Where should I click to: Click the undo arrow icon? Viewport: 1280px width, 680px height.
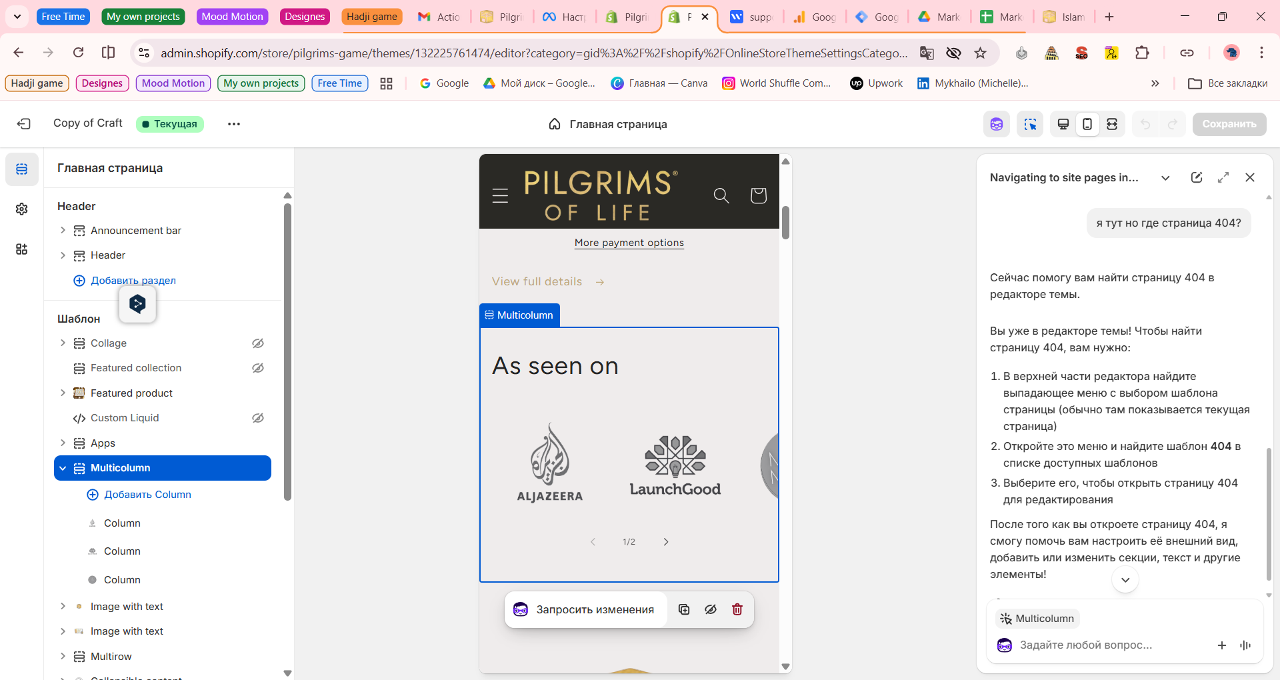[x=1145, y=124]
